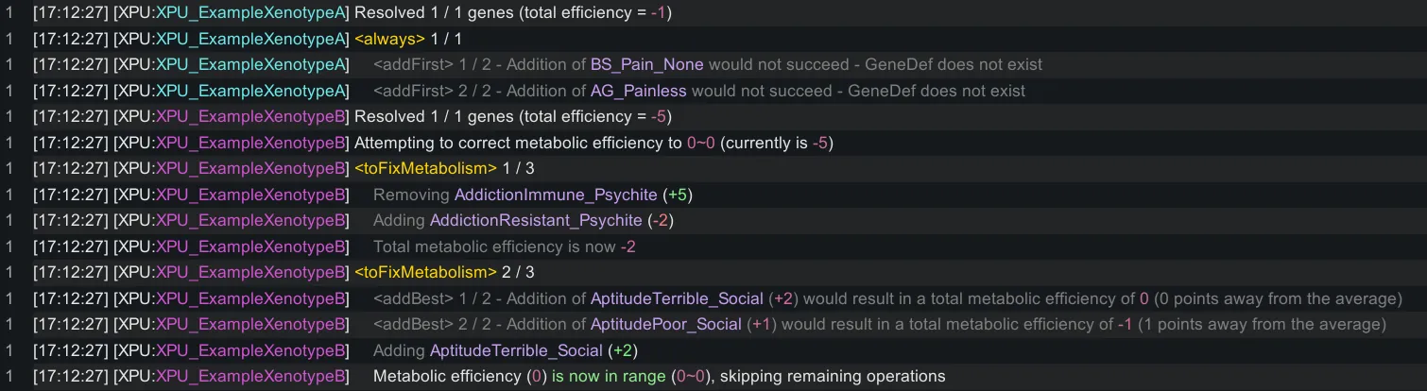Click the count number on the first log row
The height and width of the screenshot is (391, 1427).
point(9,13)
